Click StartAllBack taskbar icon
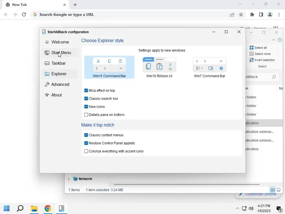The image size is (285, 214). (x=62, y=208)
